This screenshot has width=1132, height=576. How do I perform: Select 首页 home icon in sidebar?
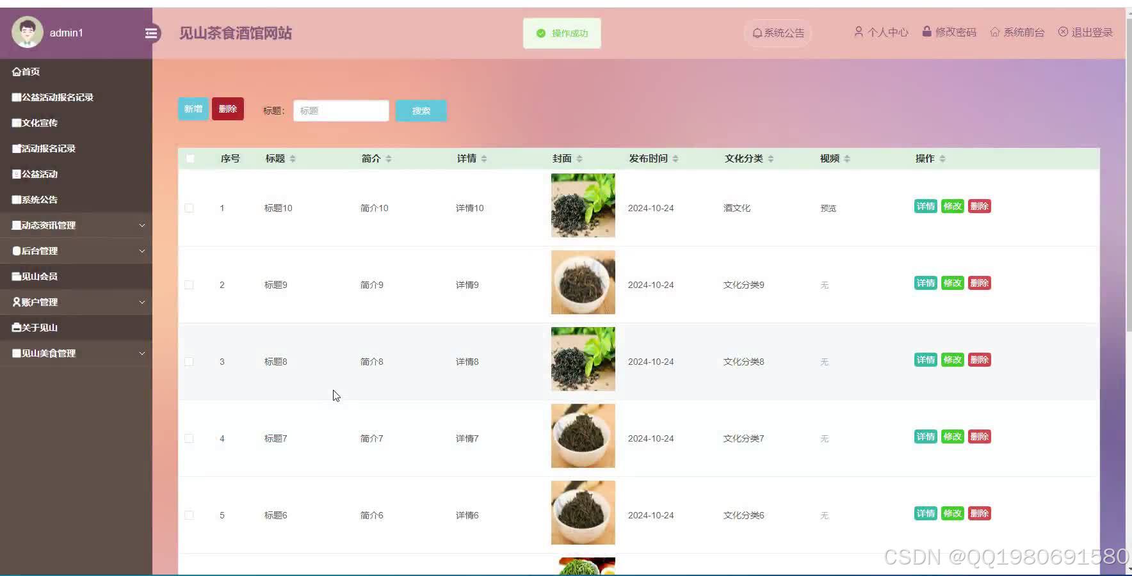pos(15,71)
